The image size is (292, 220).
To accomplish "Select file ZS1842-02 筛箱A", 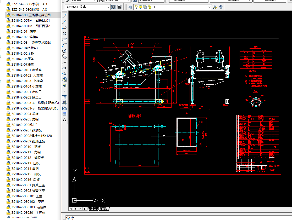I will tap(22, 37).
